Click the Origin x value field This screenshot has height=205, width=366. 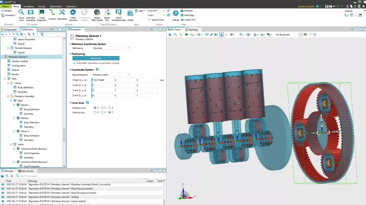(103, 80)
